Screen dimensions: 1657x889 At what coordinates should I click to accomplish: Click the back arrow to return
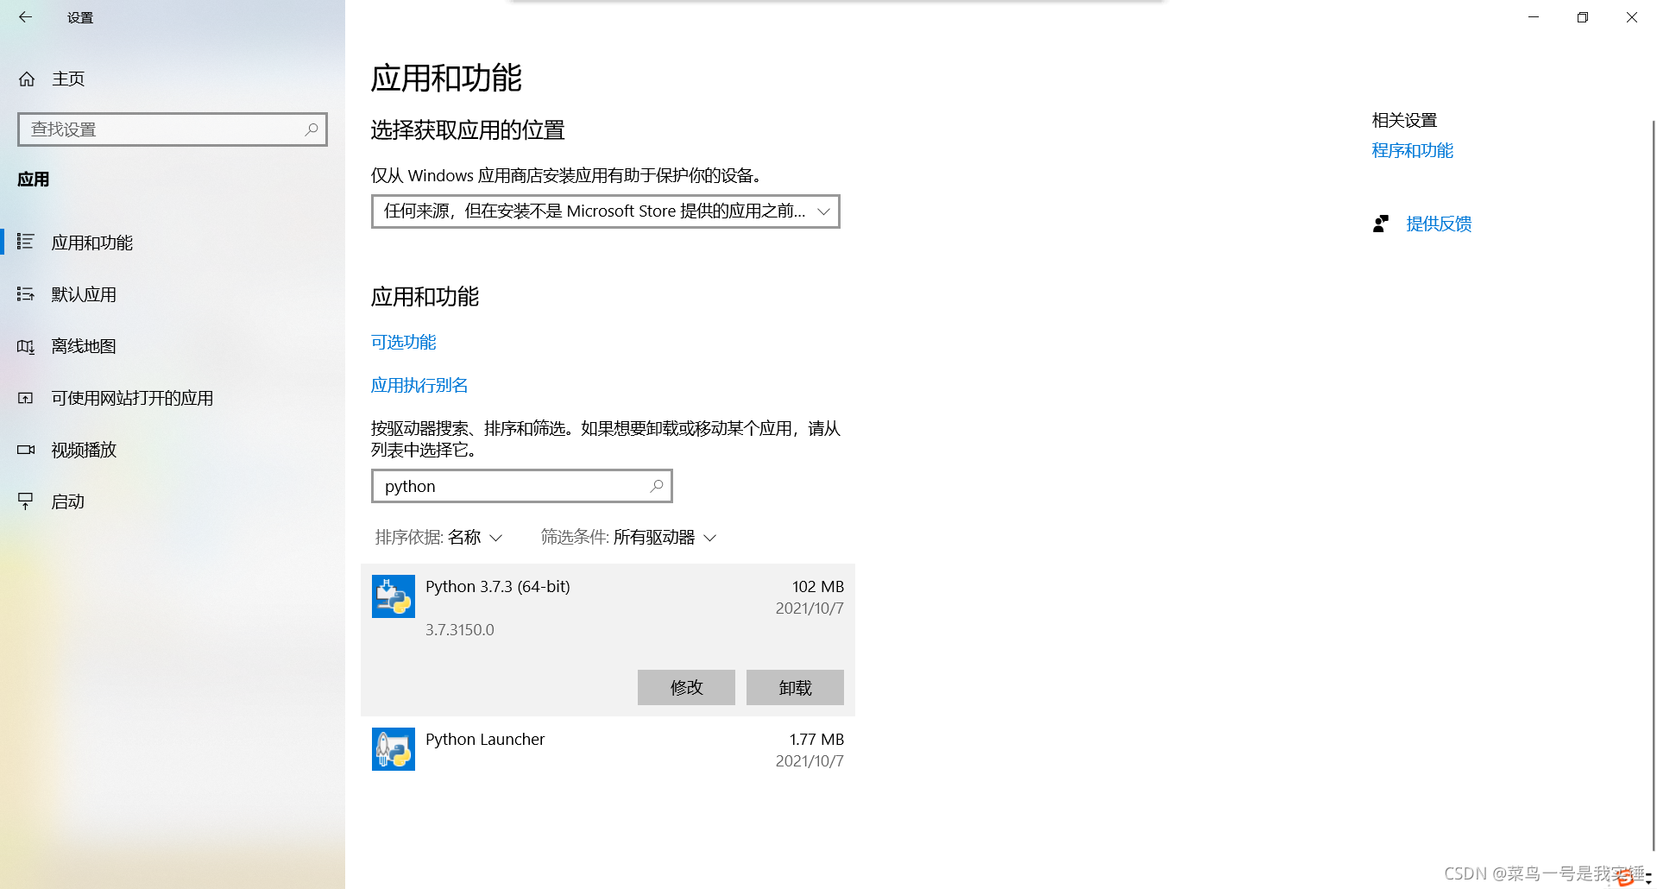point(25,17)
